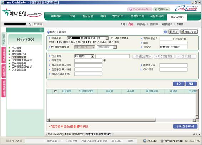This screenshot has width=202, height=145.
Task: Click the table vertical scrollbar down arrow
Action: click(197, 117)
